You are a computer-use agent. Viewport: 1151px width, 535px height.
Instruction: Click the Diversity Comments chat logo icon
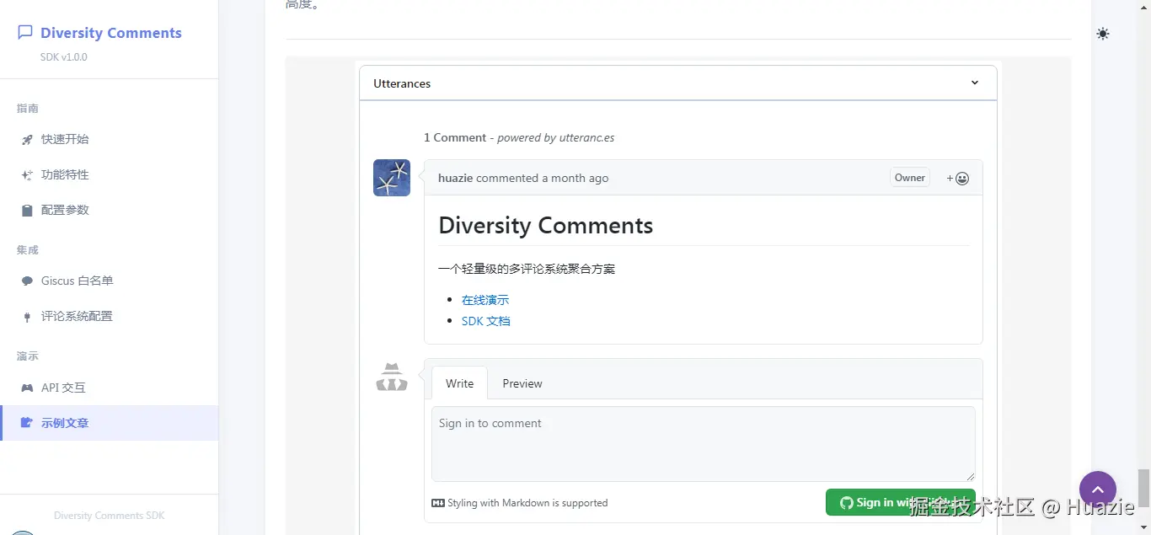tap(25, 32)
